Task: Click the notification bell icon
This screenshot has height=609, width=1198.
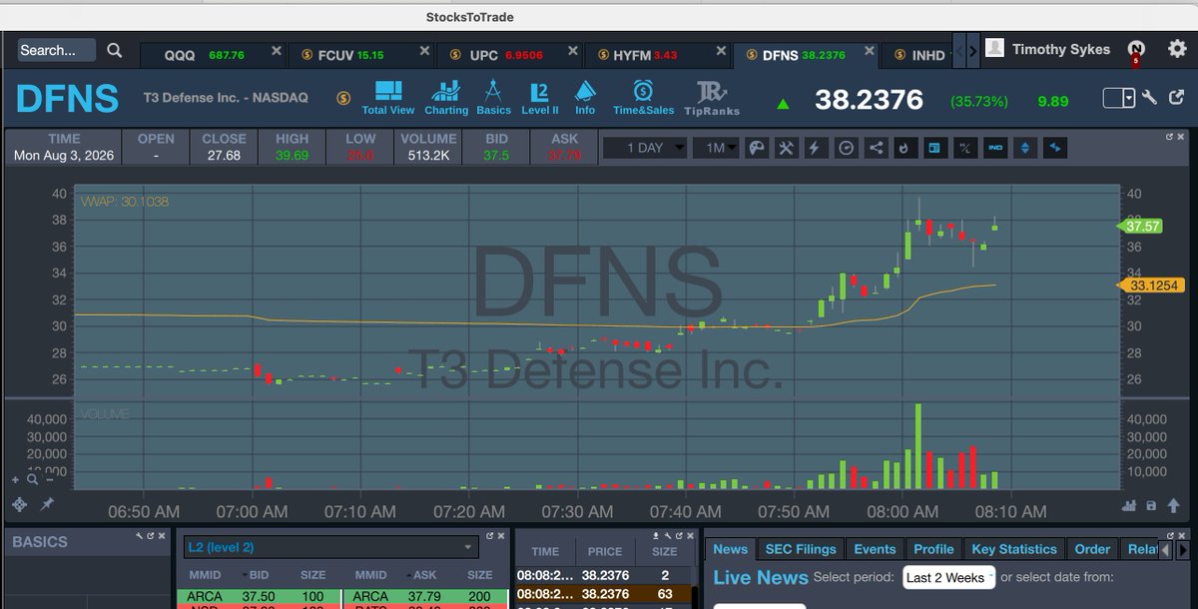Action: pos(1136,48)
